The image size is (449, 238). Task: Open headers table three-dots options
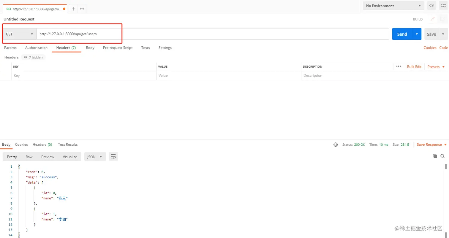pyautogui.click(x=399, y=66)
